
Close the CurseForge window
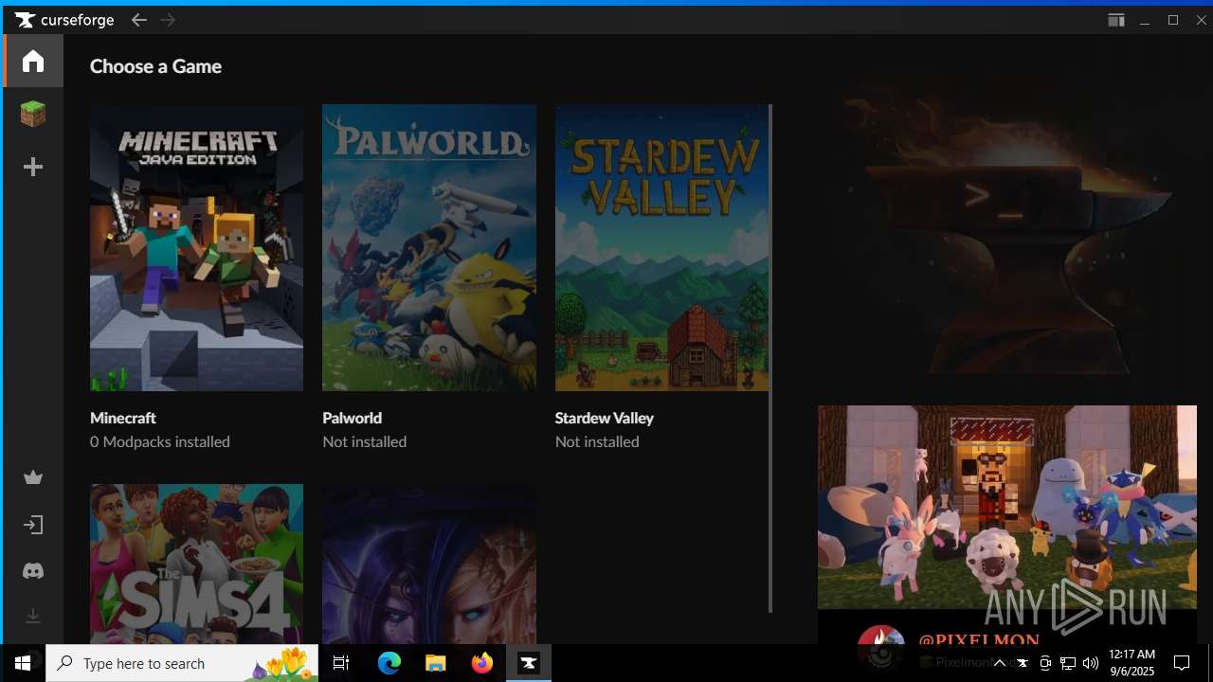tap(1201, 20)
